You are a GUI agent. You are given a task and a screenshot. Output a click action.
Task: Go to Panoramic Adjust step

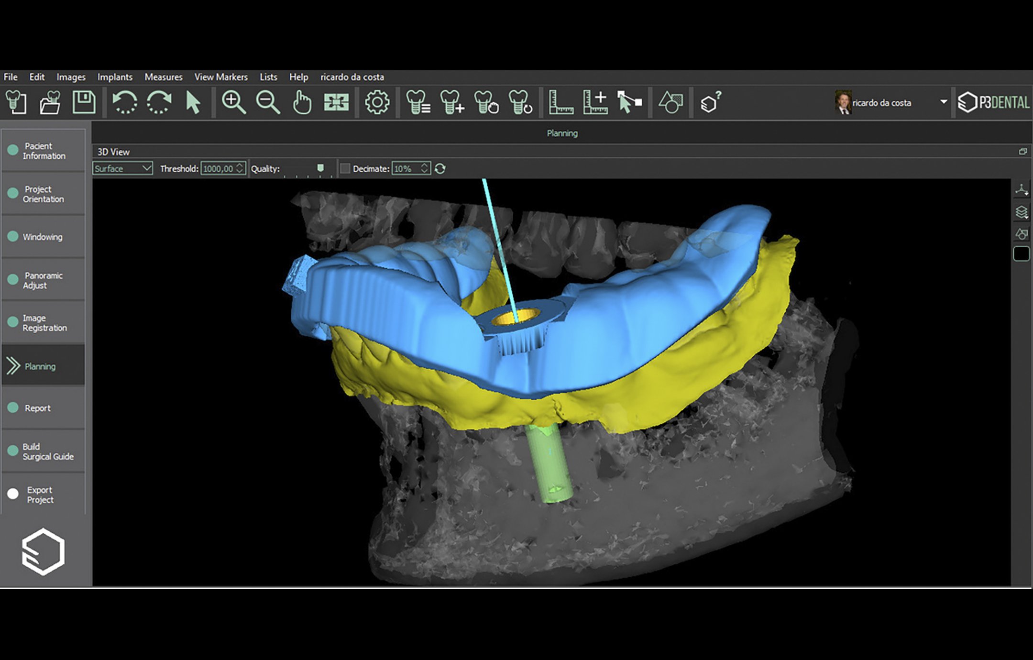[x=43, y=280]
